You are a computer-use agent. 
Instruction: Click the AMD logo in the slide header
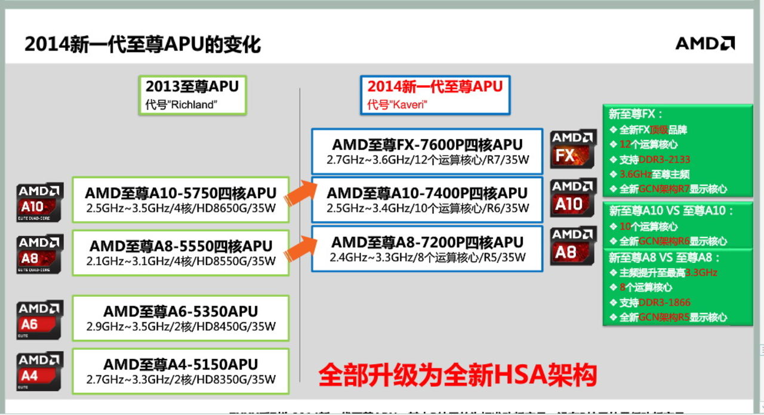click(704, 43)
